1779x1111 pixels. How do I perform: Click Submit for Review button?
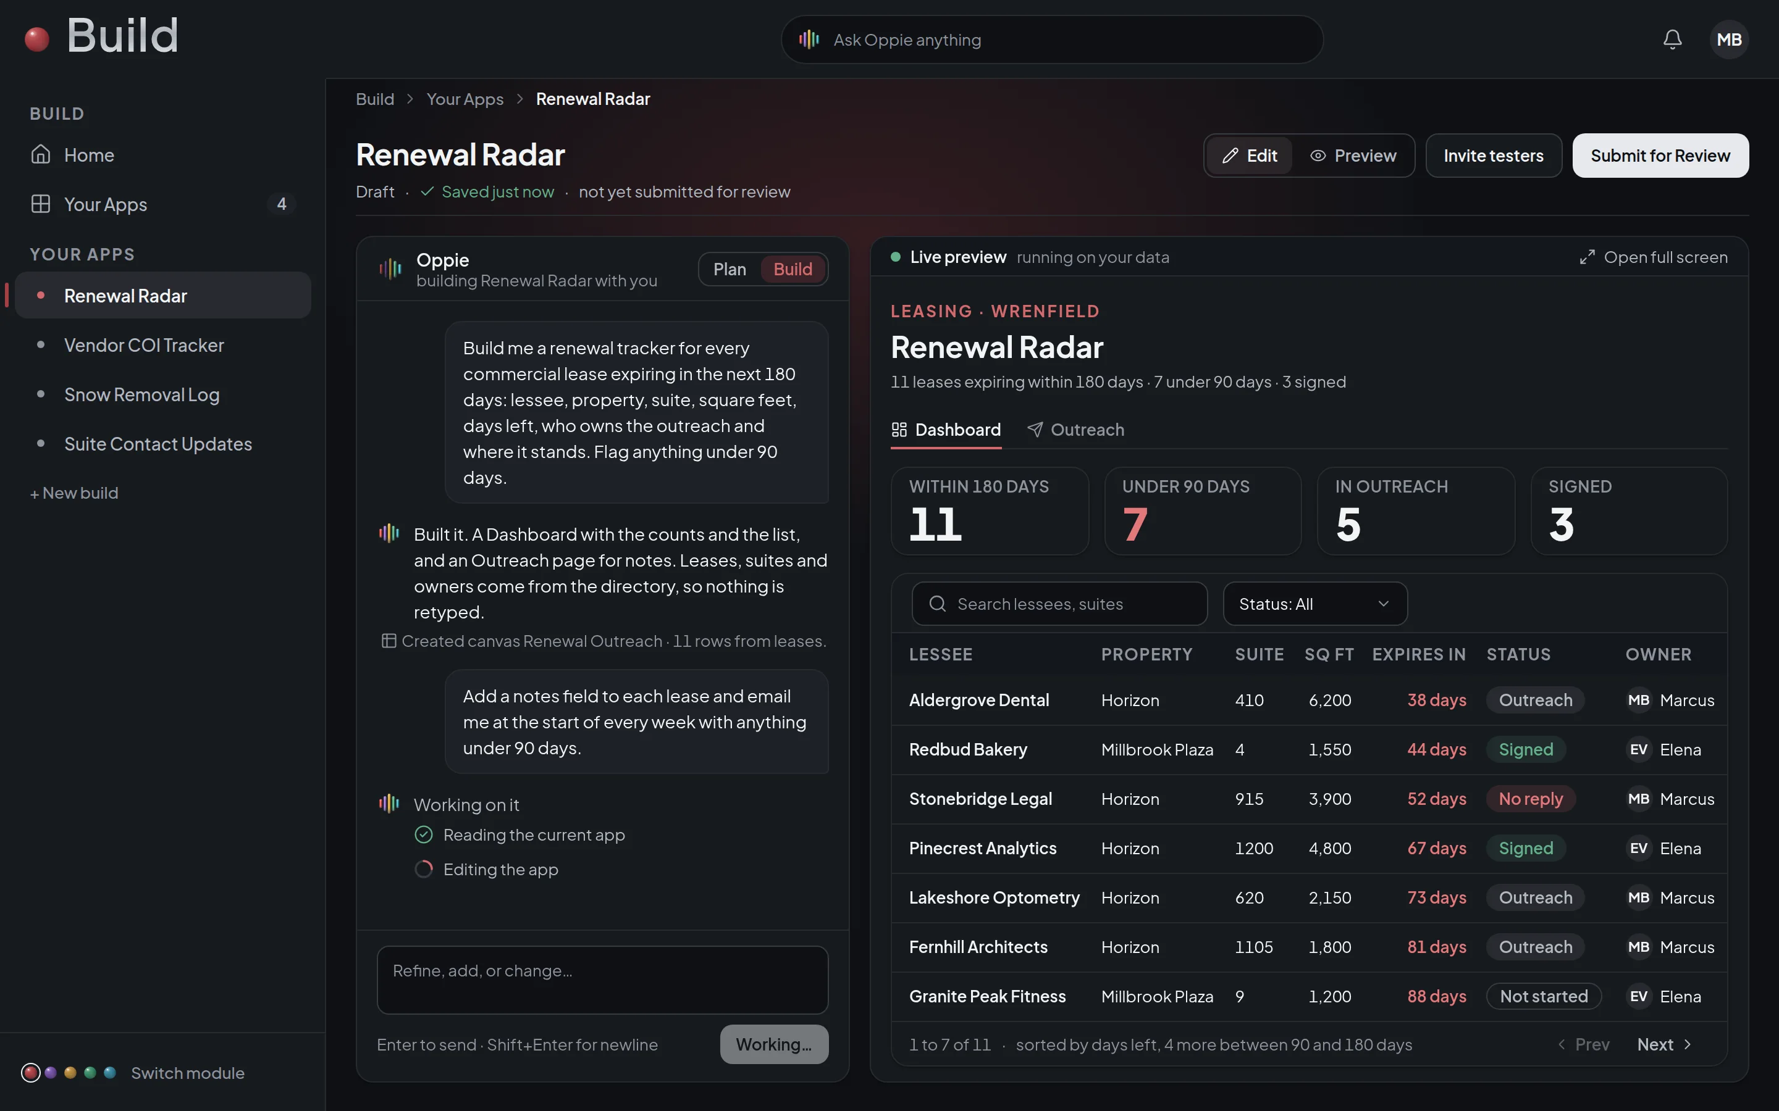click(1660, 156)
